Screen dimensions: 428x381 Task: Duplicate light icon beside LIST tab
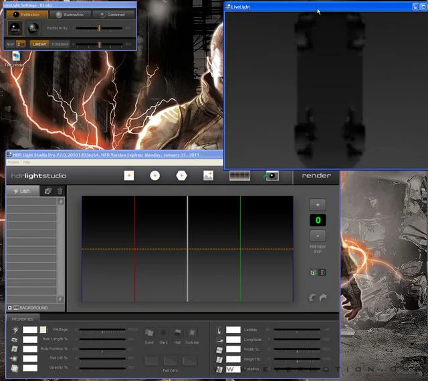(47, 191)
